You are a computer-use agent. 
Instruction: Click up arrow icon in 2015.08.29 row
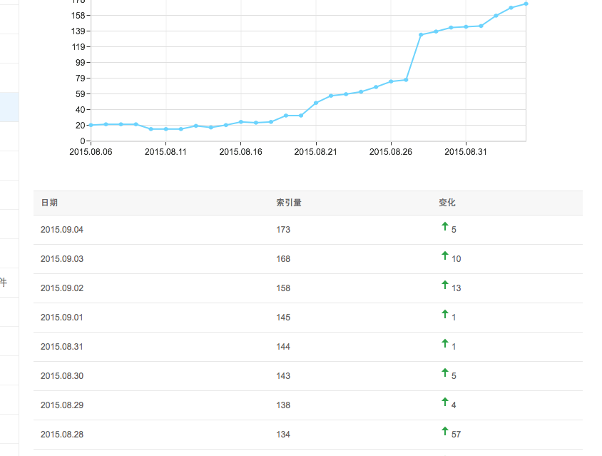pyautogui.click(x=445, y=402)
